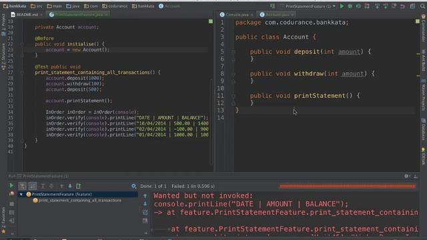427x240 pixels.
Task: Collapse all test nodes icon
Action: tap(51, 186)
